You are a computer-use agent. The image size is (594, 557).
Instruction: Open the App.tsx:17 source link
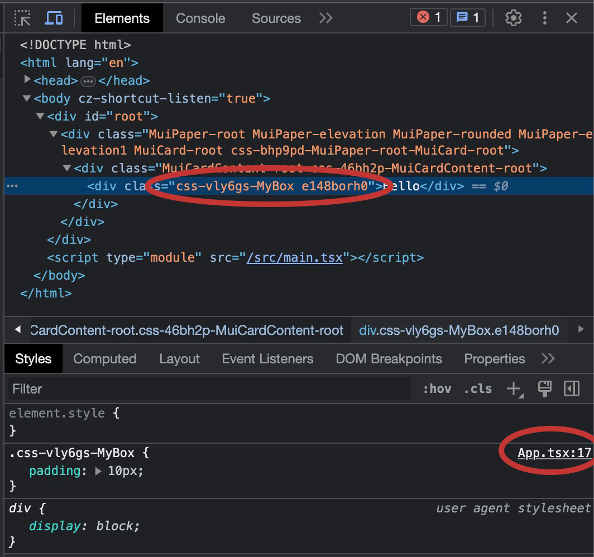(x=554, y=453)
